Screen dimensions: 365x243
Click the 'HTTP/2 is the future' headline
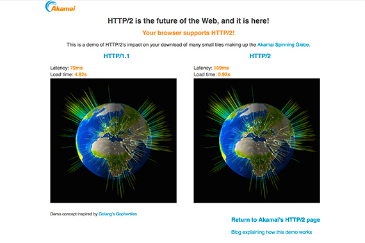[188, 21]
